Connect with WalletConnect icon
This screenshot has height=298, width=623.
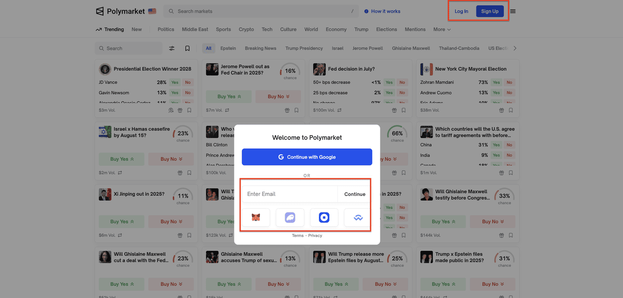tap(358, 218)
